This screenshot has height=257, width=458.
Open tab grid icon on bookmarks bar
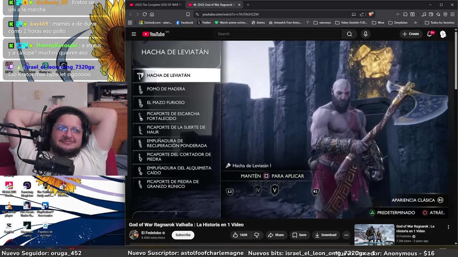coord(130,22)
